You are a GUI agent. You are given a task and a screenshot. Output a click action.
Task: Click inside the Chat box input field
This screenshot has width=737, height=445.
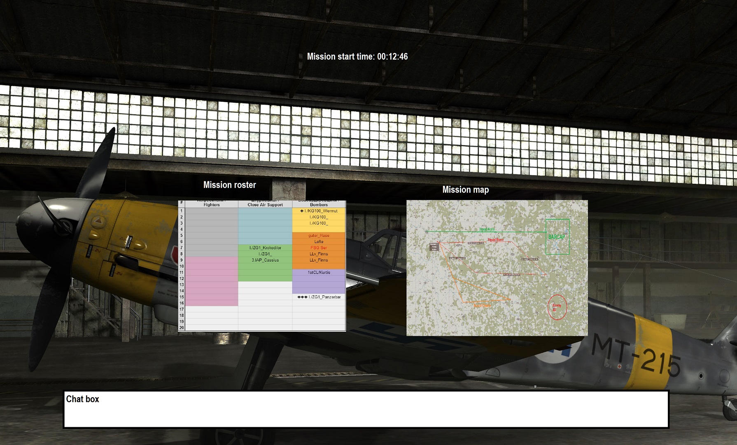pos(366,409)
